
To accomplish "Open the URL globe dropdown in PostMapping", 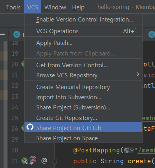I will (x=129, y=150).
